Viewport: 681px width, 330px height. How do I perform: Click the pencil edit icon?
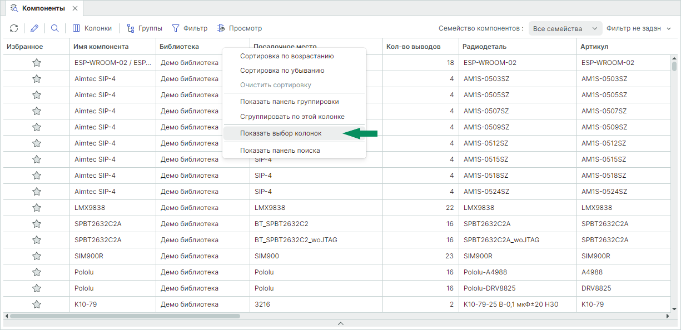point(34,28)
